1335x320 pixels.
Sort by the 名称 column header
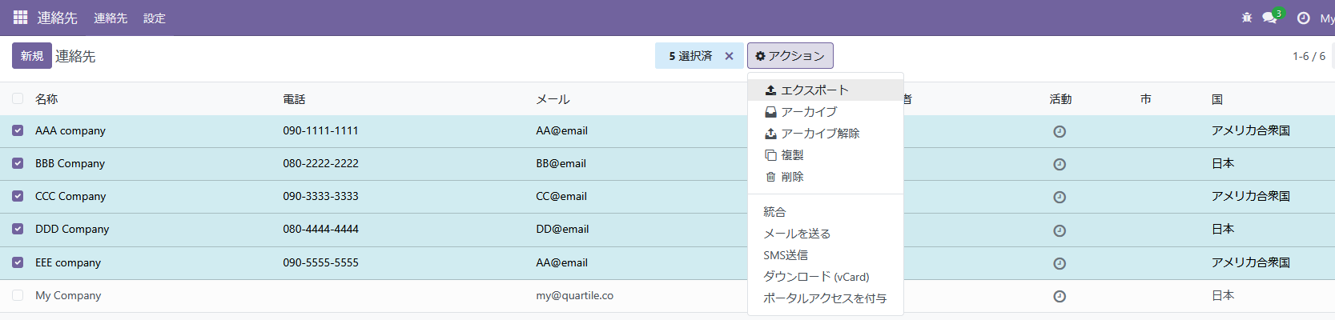pos(46,99)
